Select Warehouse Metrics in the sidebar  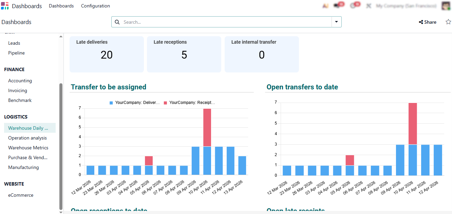(x=29, y=148)
